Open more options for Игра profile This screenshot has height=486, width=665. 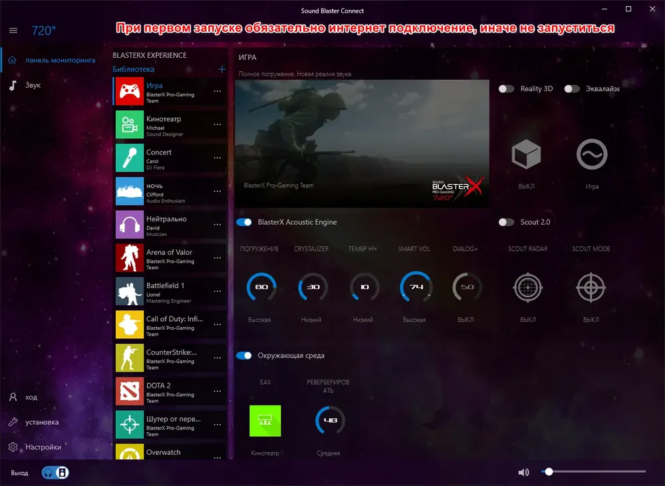[217, 91]
